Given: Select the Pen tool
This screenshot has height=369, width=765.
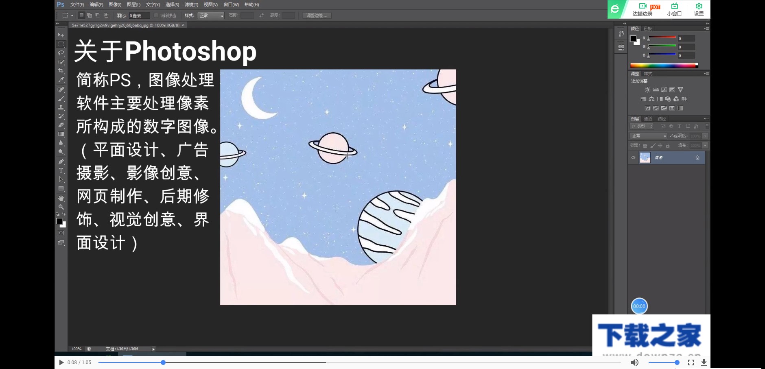Looking at the screenshot, I should (x=61, y=162).
